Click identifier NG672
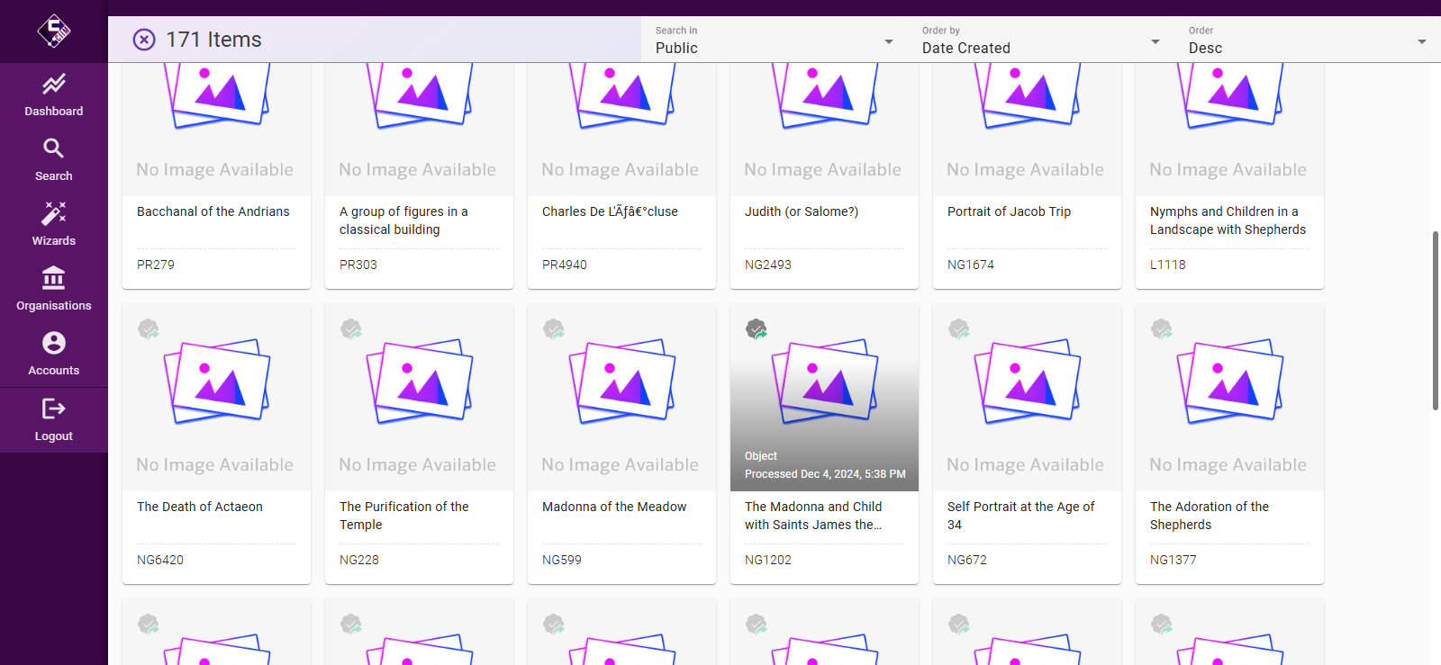Image resolution: width=1441 pixels, height=665 pixels. pyautogui.click(x=967, y=560)
